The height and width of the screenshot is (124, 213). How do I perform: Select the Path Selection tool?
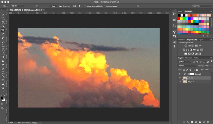click(3, 76)
